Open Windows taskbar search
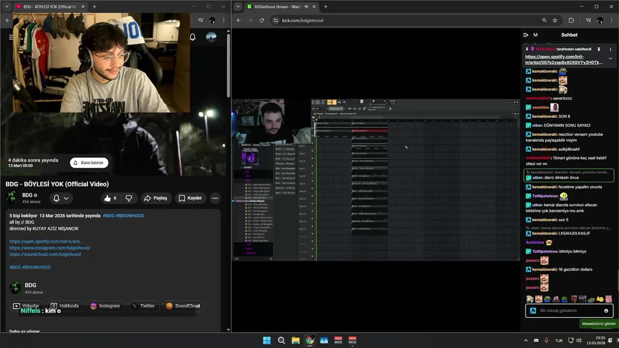Screen dimensions: 619x348 click(x=281, y=340)
